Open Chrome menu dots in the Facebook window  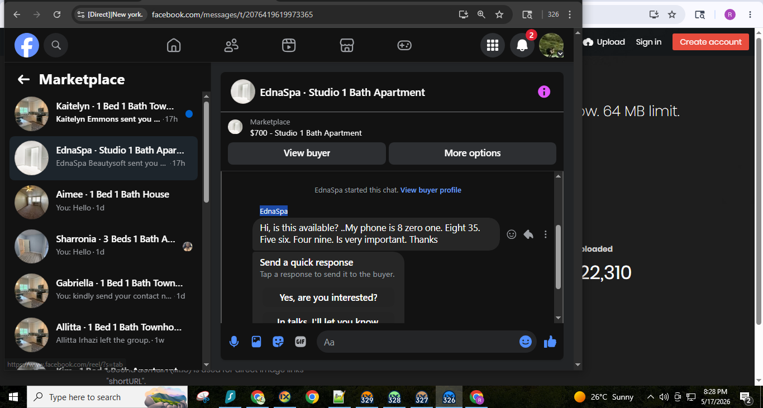[x=570, y=15]
